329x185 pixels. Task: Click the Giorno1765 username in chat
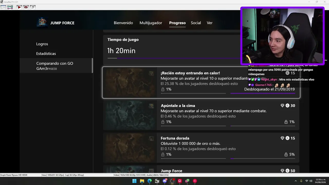(263, 85)
